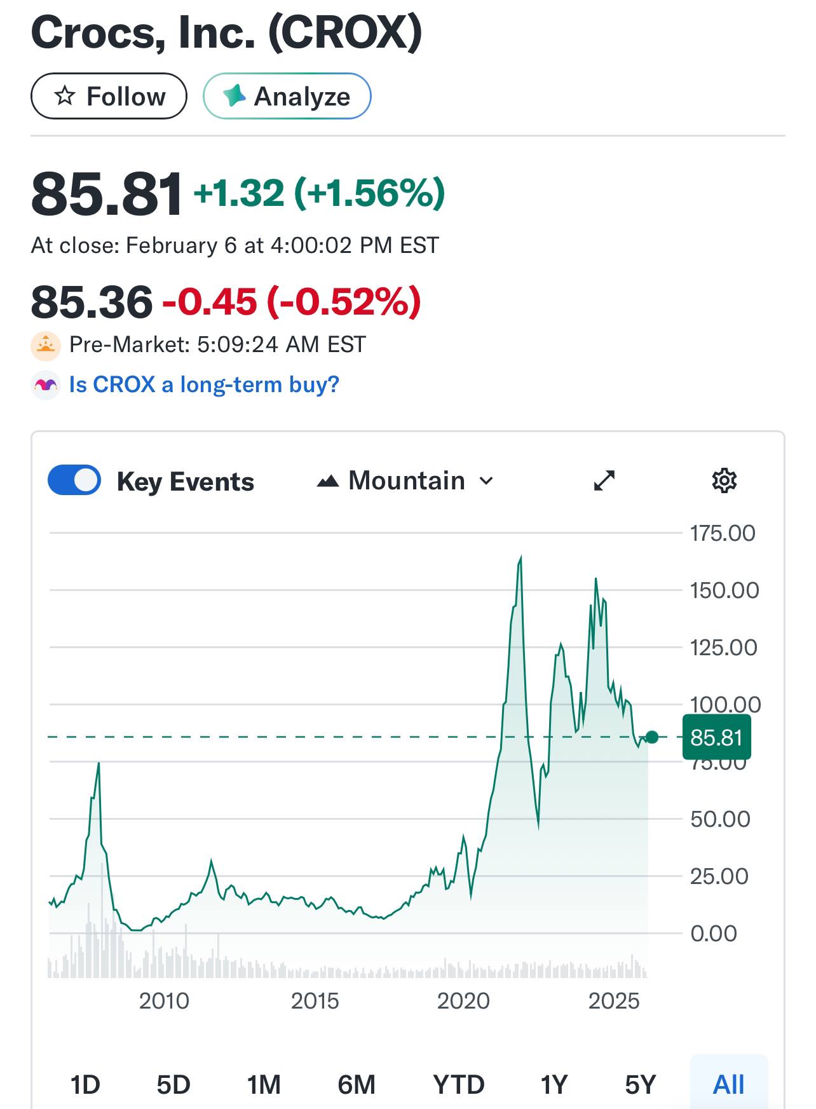
Task: Expand chart to full screen
Action: tap(604, 480)
